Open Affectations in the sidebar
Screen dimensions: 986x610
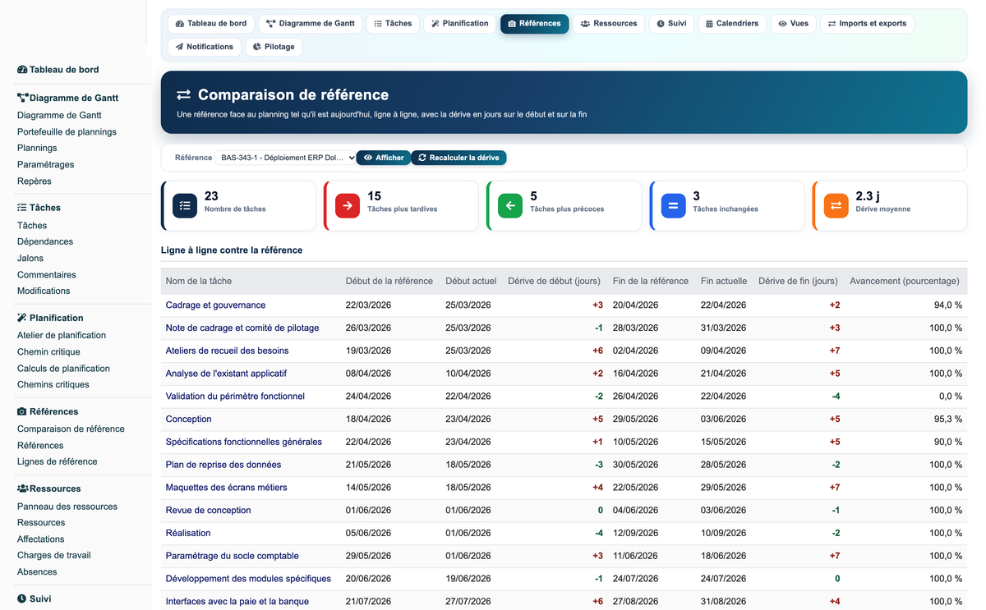coord(41,539)
